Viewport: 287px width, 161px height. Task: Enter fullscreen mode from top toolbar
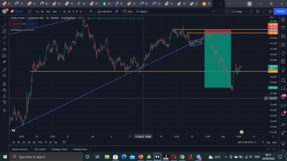264,11
